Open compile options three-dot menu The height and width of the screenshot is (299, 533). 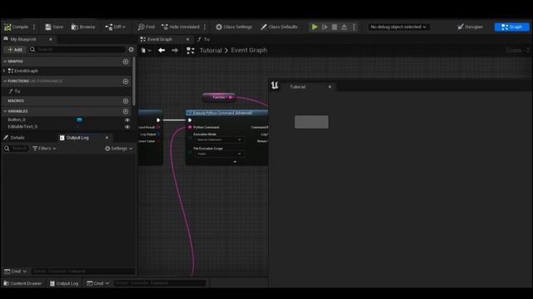tap(34, 27)
